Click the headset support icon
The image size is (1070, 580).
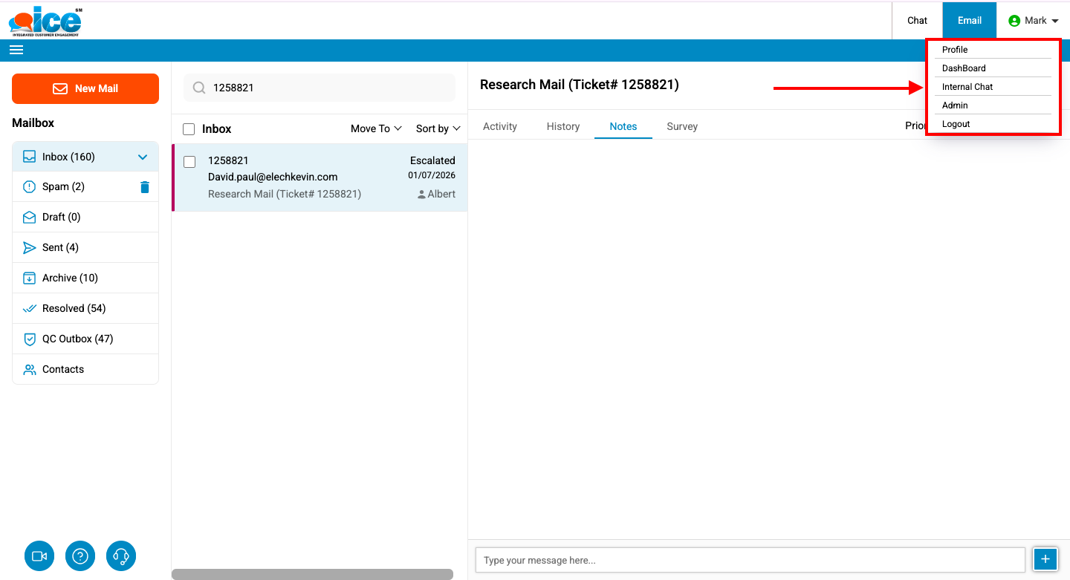pos(121,555)
